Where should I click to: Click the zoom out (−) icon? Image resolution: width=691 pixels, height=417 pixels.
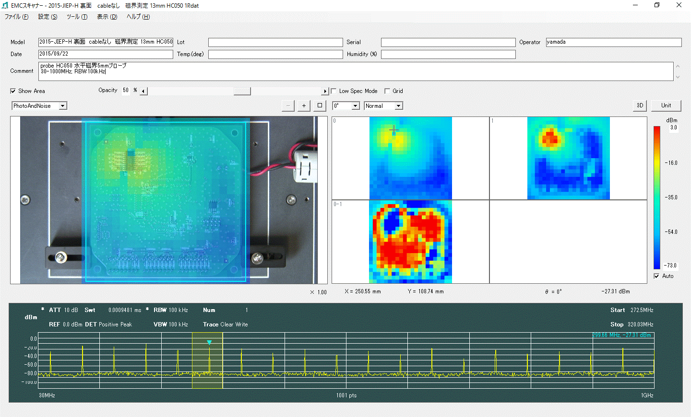click(x=288, y=105)
